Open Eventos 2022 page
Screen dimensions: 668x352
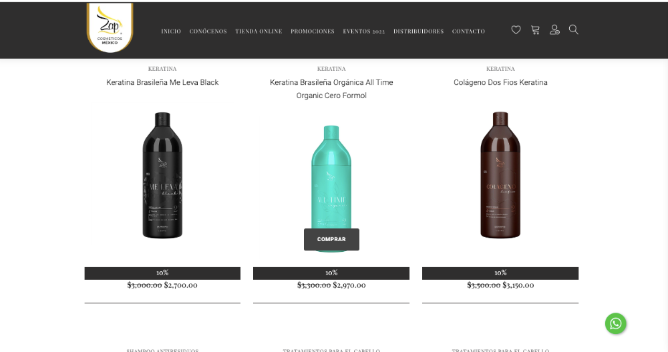[x=364, y=31]
